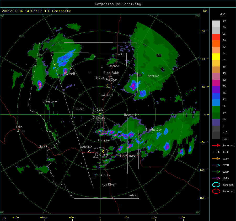Click the Lacombe town label
This screenshot has height=221, width=236.
tap(113, 66)
